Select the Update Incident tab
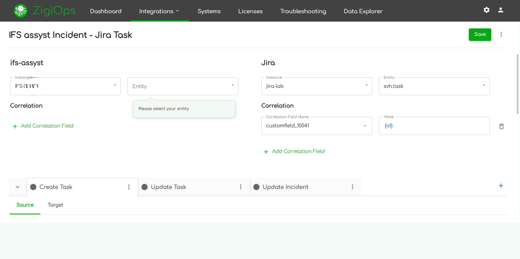This screenshot has width=520, height=259. [x=285, y=187]
